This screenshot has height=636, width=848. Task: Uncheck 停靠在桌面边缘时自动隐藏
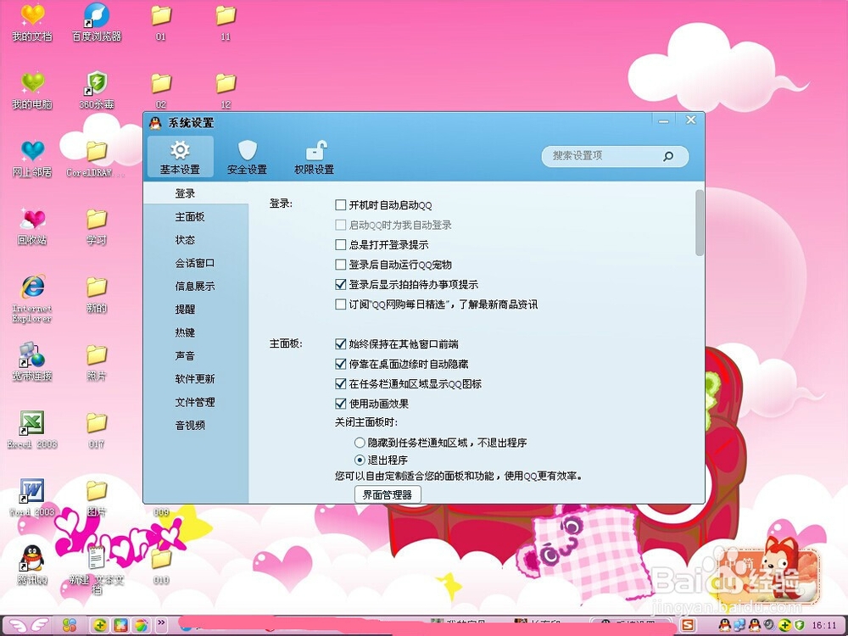341,364
